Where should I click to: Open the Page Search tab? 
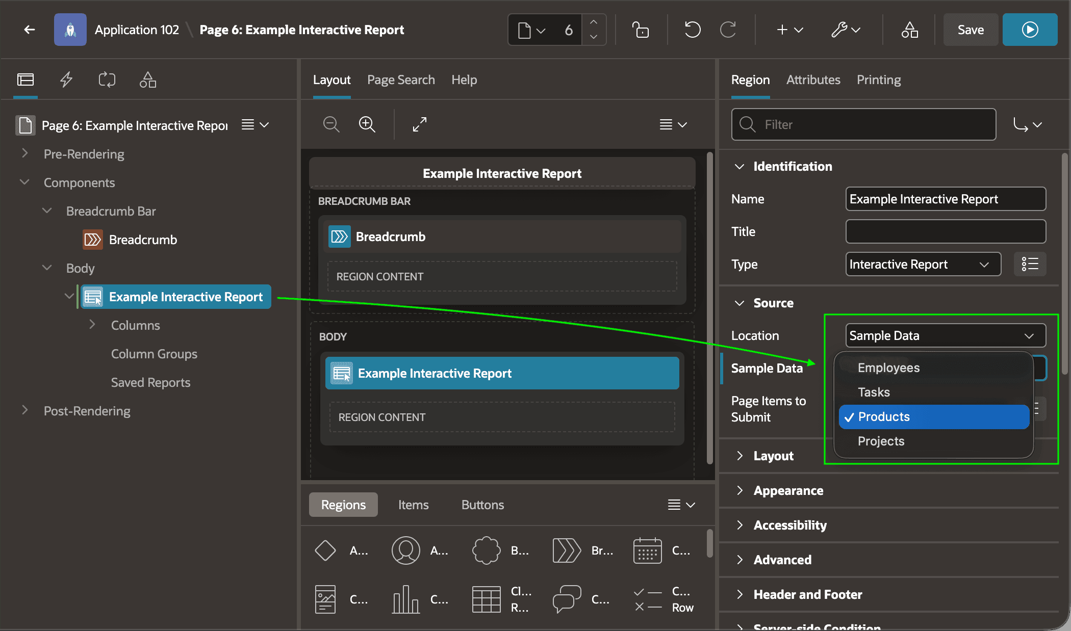click(x=401, y=80)
